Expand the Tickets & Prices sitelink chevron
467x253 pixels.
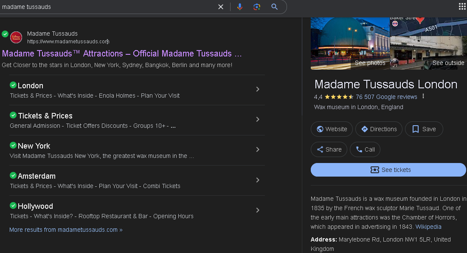point(258,119)
